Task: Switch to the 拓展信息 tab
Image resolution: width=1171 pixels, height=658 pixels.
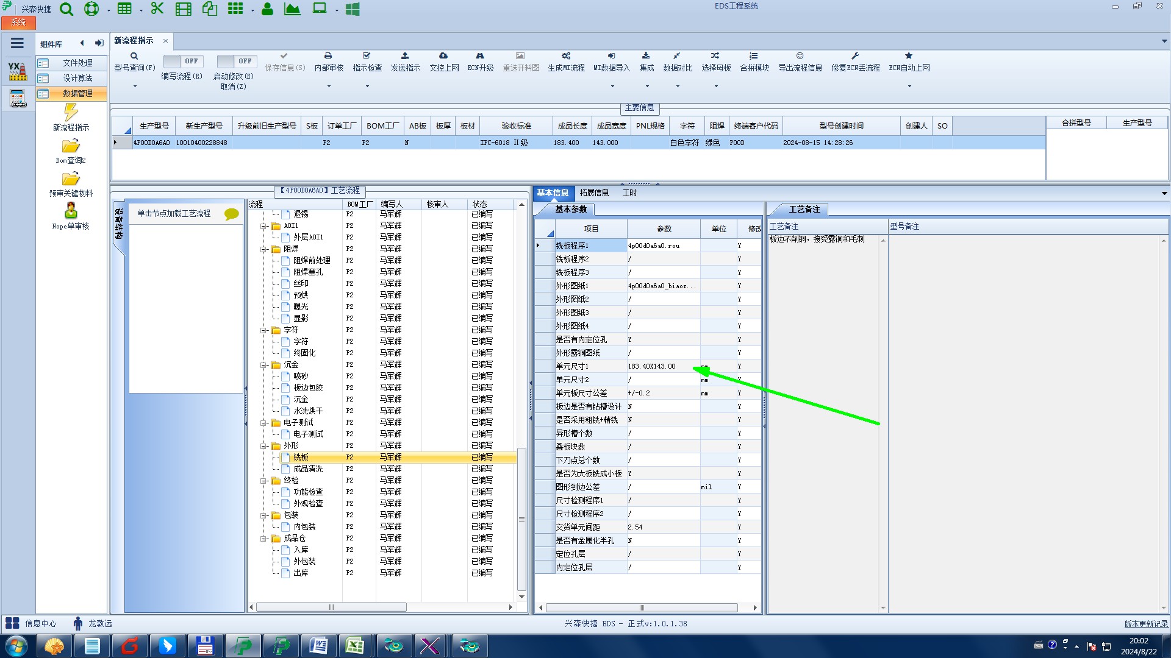Action: [593, 193]
